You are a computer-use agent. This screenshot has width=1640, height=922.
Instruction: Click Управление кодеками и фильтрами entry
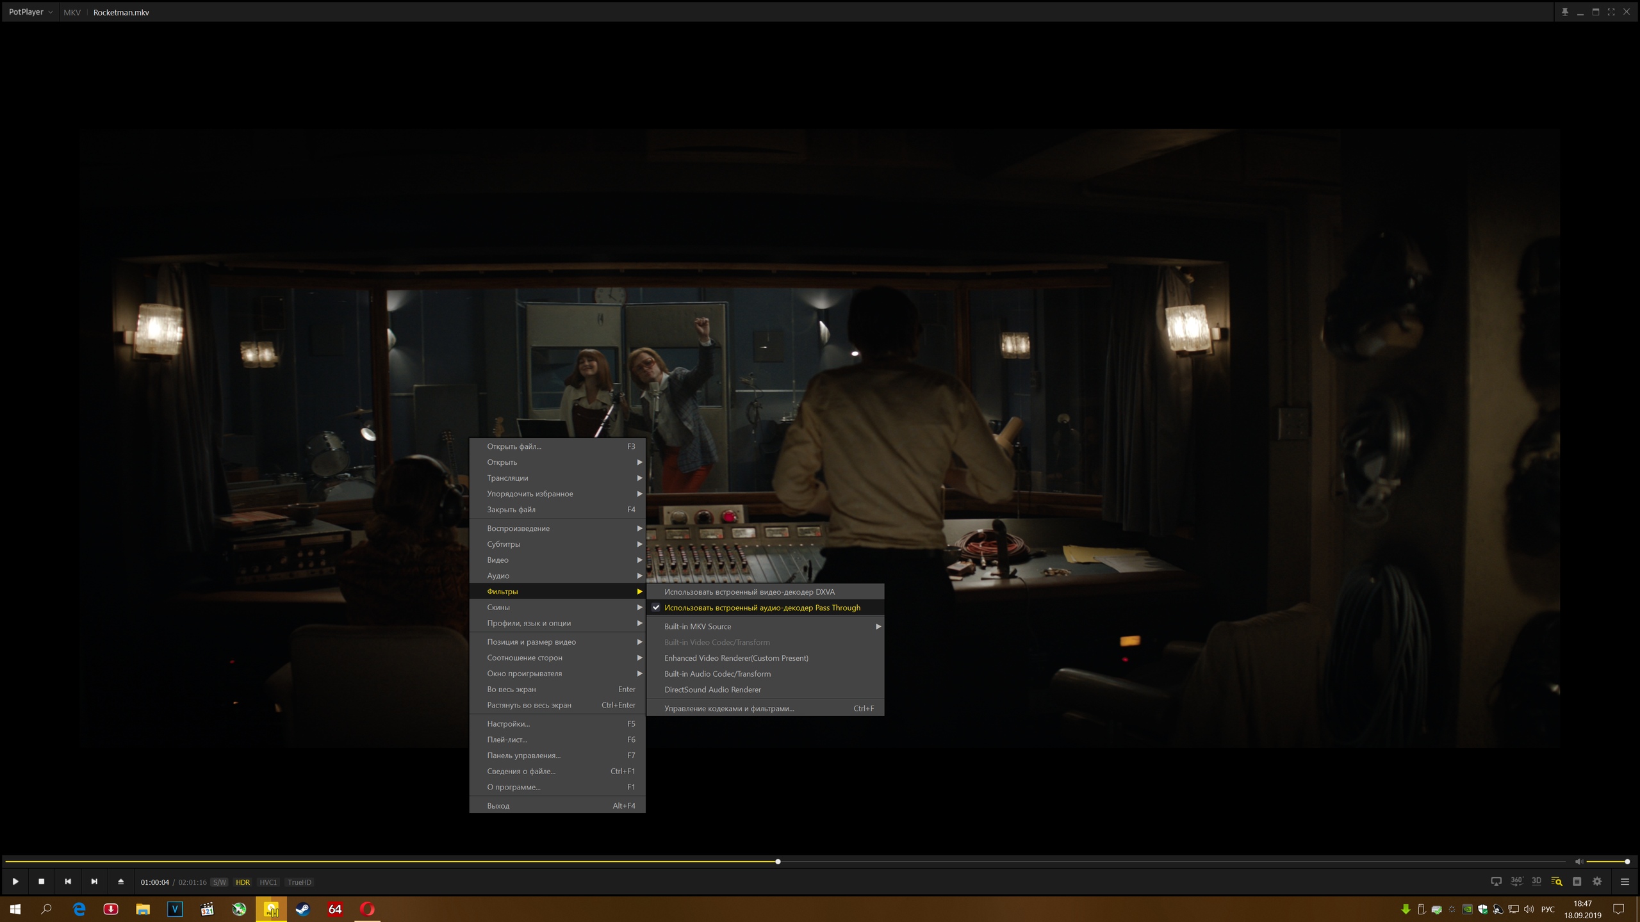(x=729, y=708)
